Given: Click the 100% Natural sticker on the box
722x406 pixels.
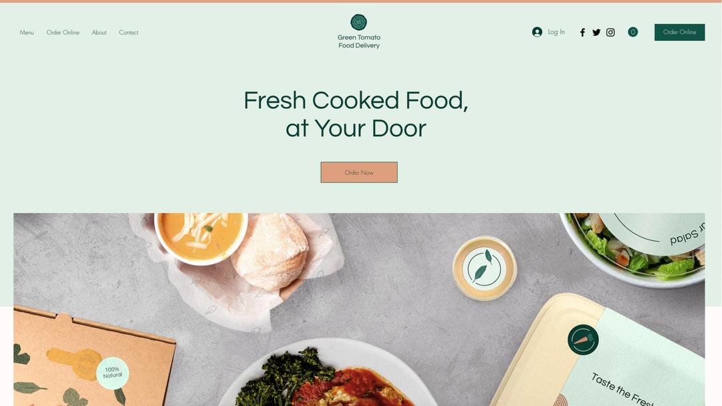Looking at the screenshot, I should pos(112,373).
